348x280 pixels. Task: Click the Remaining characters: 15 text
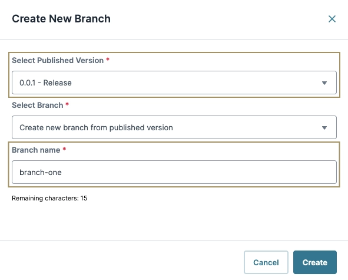coord(49,198)
